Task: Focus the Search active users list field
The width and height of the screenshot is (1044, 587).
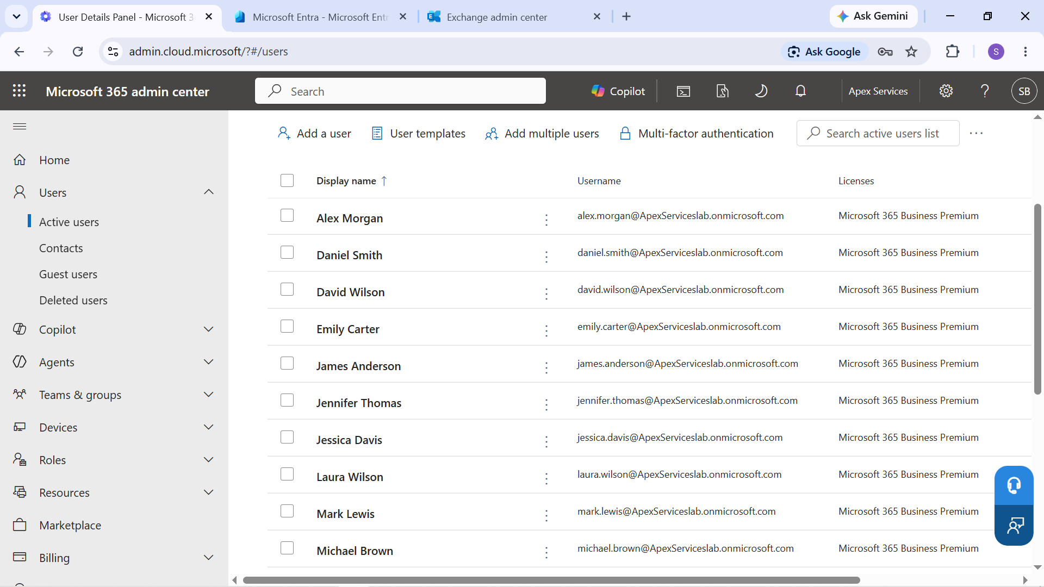Action: (878, 133)
